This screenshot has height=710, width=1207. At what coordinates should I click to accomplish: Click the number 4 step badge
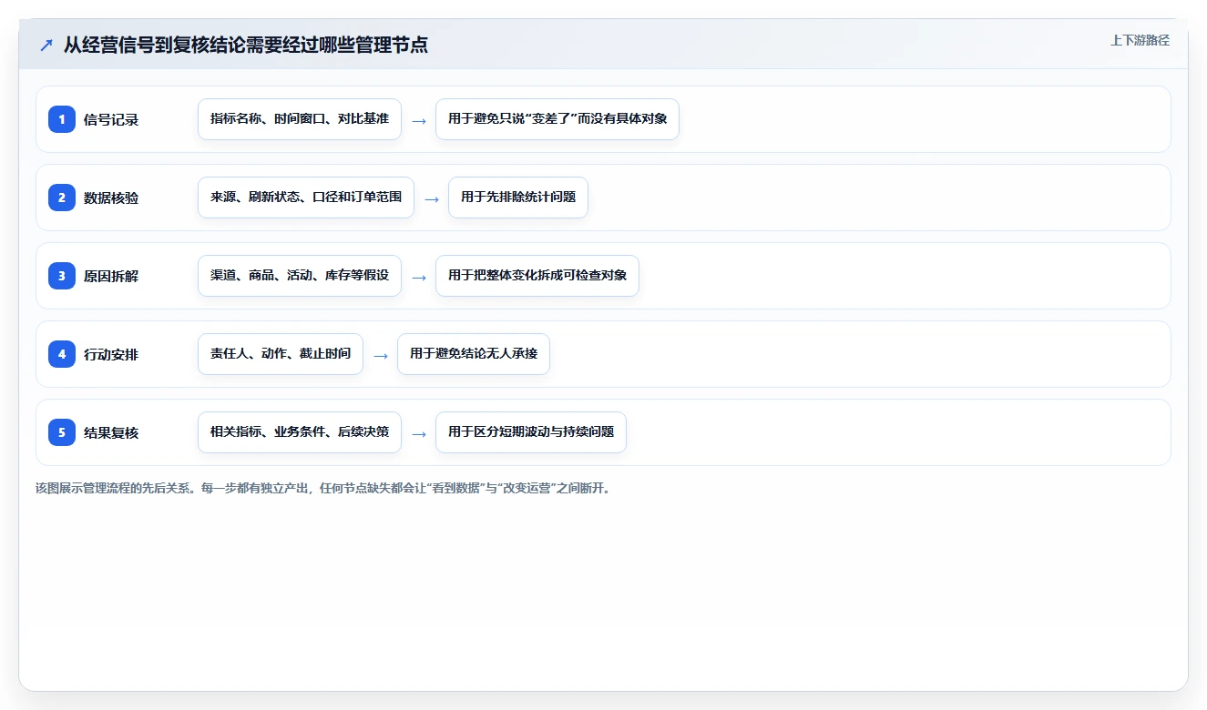[62, 354]
